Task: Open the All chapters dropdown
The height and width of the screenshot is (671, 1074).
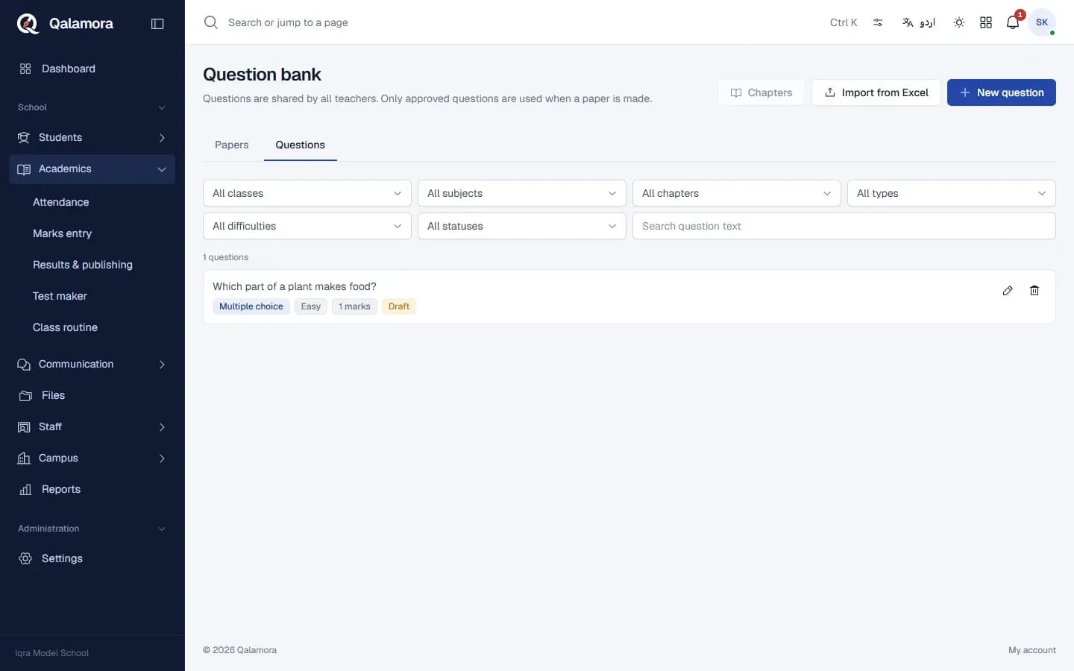Action: click(x=737, y=193)
